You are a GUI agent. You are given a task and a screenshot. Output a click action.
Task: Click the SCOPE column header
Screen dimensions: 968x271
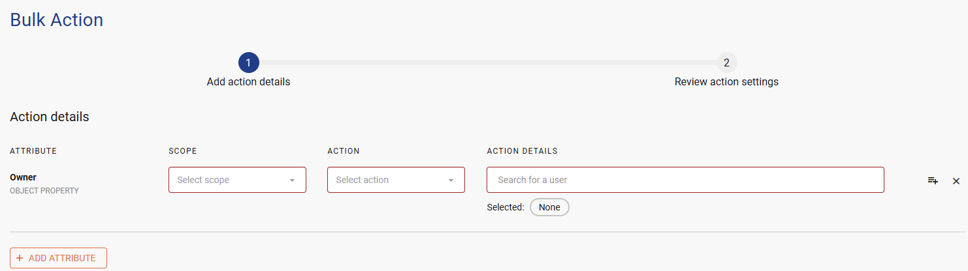click(183, 151)
